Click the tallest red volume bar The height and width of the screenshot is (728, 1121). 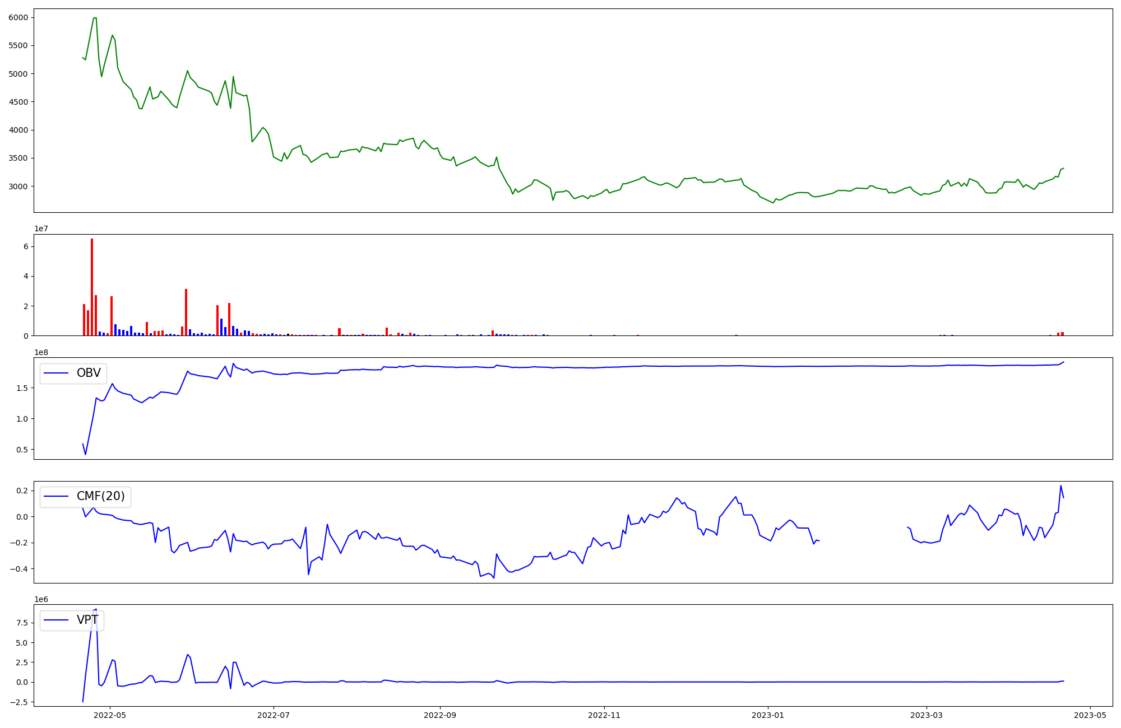(92, 287)
